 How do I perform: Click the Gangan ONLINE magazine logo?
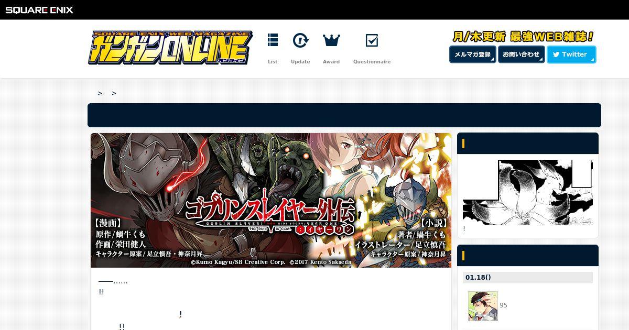(170, 48)
